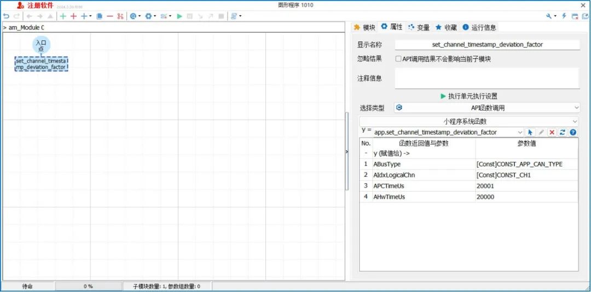The width and height of the screenshot is (591, 292).
Task: Click the red cut scissors icon
Action: point(120,16)
